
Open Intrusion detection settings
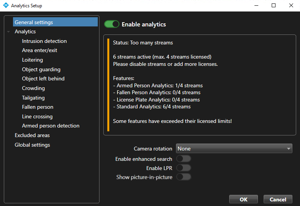coord(44,41)
